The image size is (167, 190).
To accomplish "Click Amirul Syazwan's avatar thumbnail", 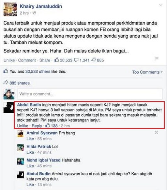I will point(21,134).
